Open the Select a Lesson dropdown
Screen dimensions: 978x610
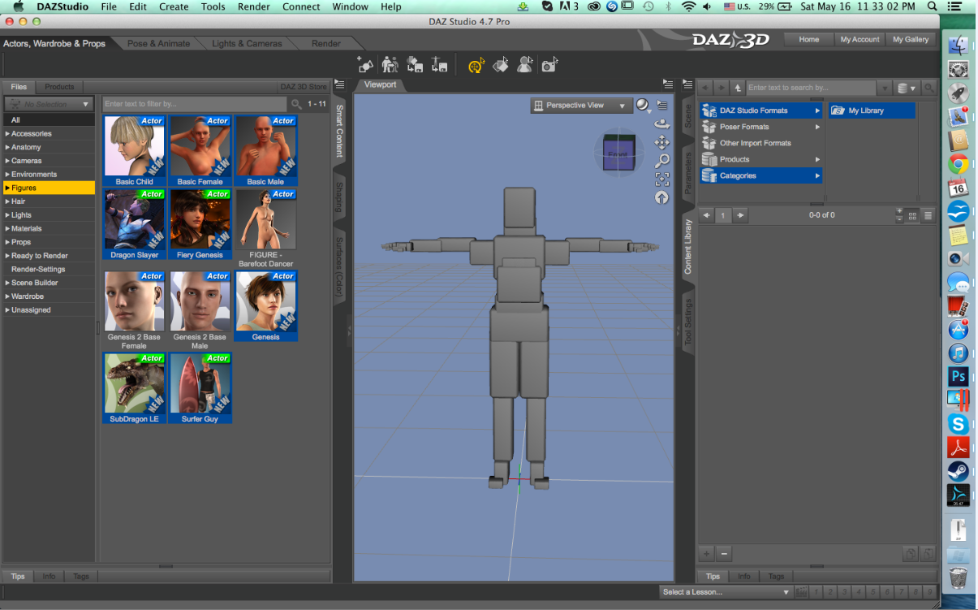726,592
